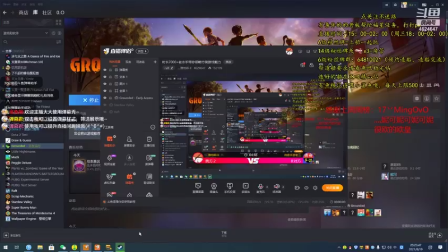Switch Steam library to grid view
The height and width of the screenshot is (252, 448).
click(59, 22)
